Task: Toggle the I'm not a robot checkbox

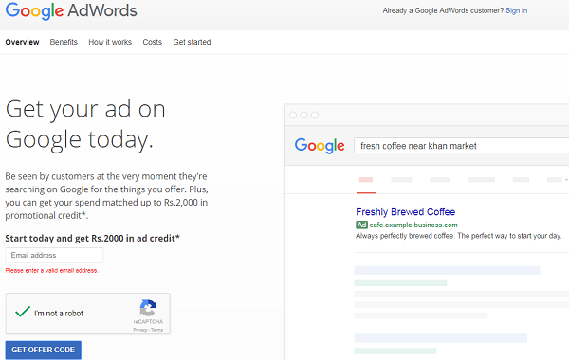Action: click(x=23, y=312)
